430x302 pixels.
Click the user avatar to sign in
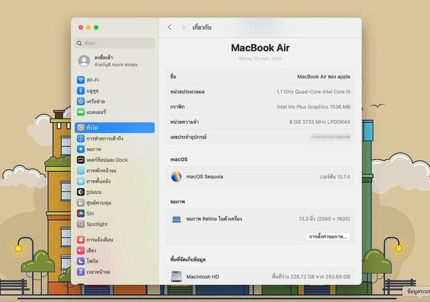click(x=84, y=61)
